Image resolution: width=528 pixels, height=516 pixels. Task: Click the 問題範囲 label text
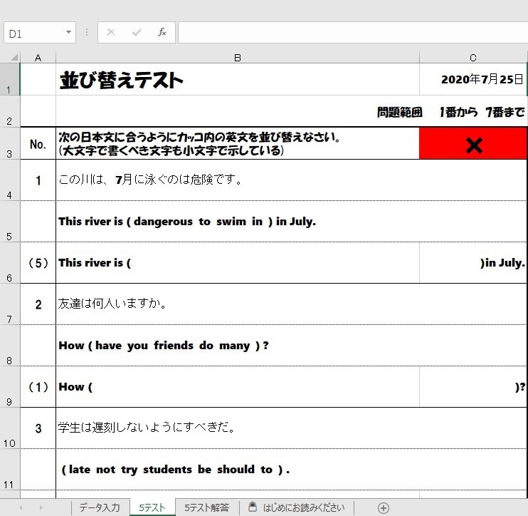(x=399, y=112)
